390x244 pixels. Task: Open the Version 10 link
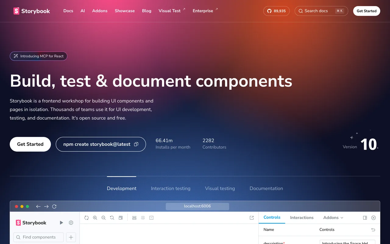[x=361, y=144]
